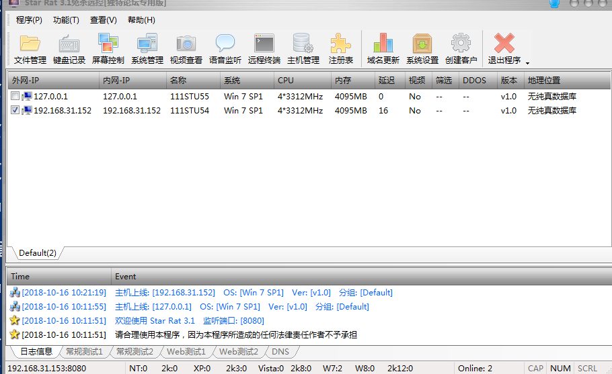Click the latency value 16 in the host list
The image size is (612, 374).
click(x=383, y=110)
